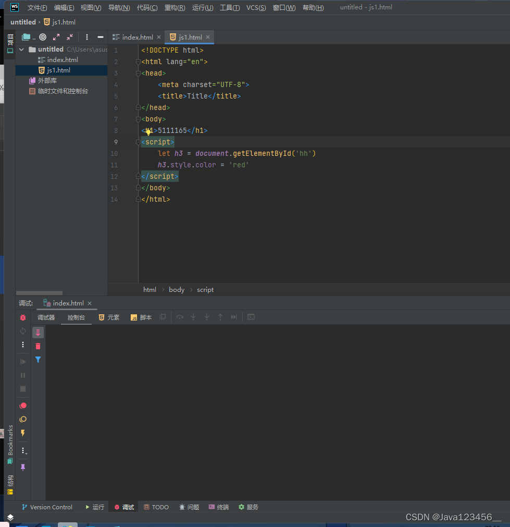Fold the html tag at line 2
The image size is (510, 527).
[x=138, y=62]
